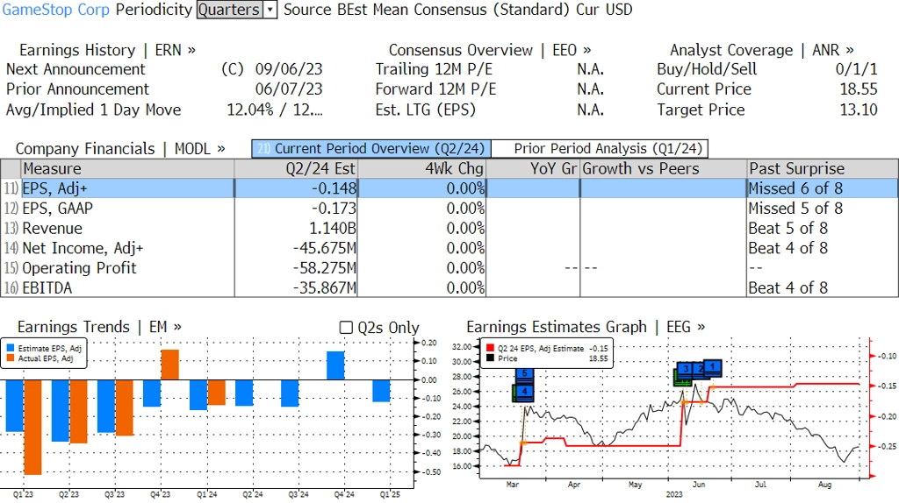The image size is (899, 503).
Task: Click the Current Price value 18.55
Action: coord(859,89)
